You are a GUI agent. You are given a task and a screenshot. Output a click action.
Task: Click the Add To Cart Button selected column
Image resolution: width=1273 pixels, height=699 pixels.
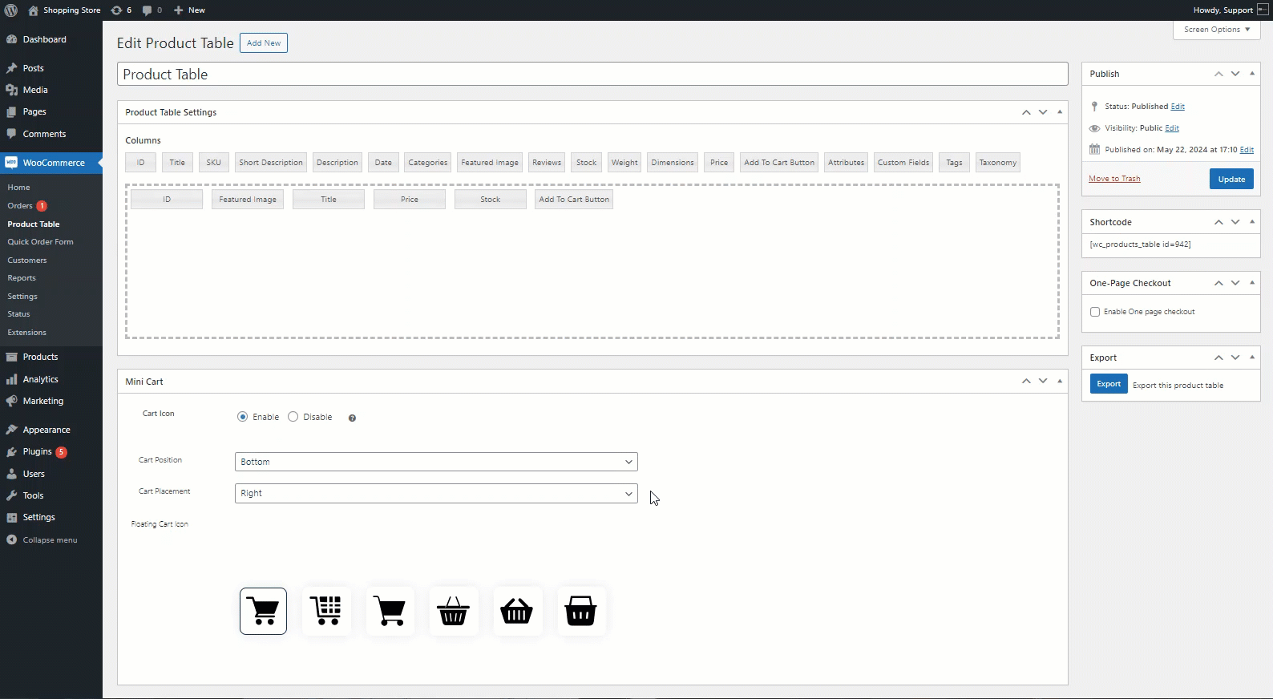[574, 200]
